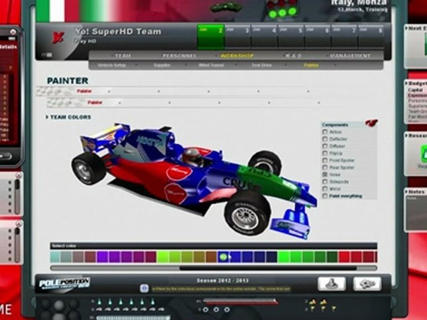Enable the Diffuser component checkbox
Image resolution: width=427 pixels, height=320 pixels.
tap(325, 146)
